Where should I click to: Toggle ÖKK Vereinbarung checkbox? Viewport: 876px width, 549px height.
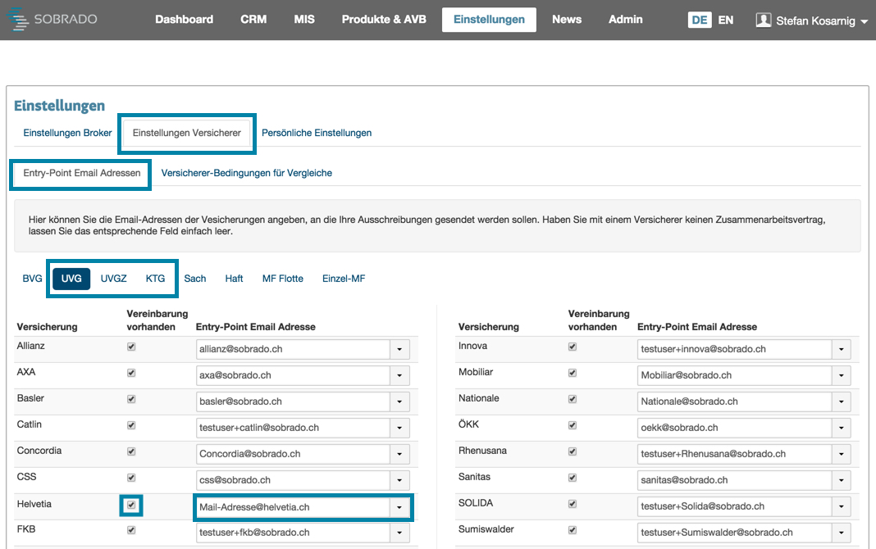(573, 425)
